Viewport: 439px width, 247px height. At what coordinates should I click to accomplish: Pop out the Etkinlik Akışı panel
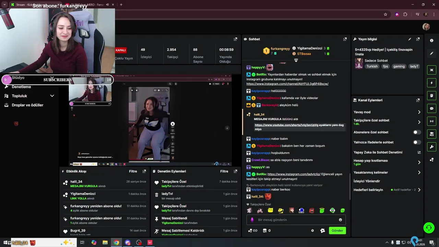144,171
